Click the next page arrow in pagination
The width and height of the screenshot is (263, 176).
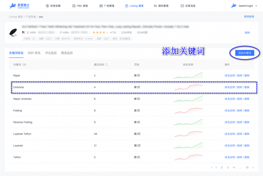pos(253,168)
